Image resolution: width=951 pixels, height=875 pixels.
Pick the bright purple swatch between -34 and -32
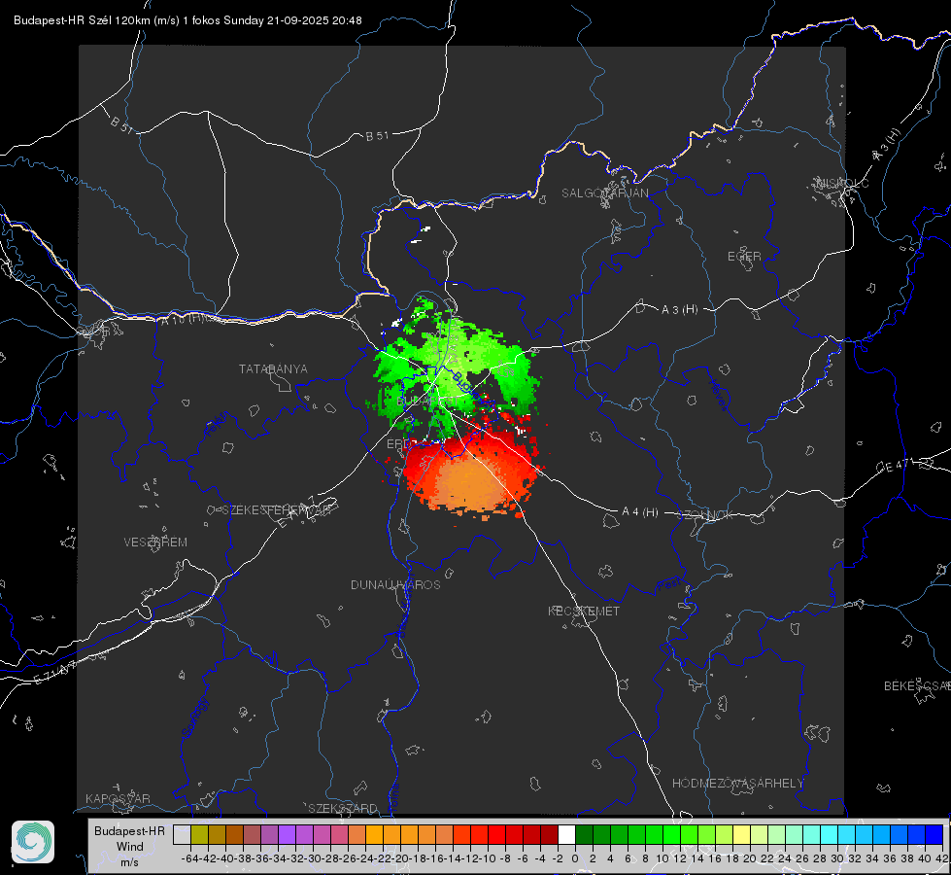tap(287, 834)
